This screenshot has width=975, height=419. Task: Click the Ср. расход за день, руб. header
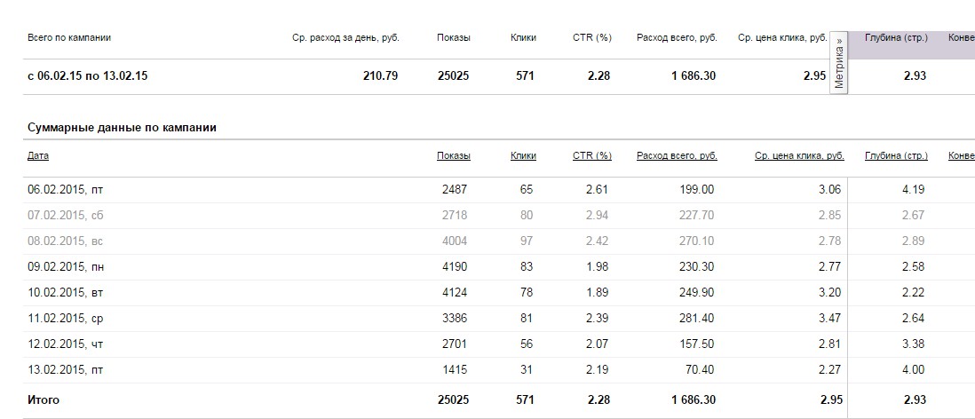pos(345,38)
